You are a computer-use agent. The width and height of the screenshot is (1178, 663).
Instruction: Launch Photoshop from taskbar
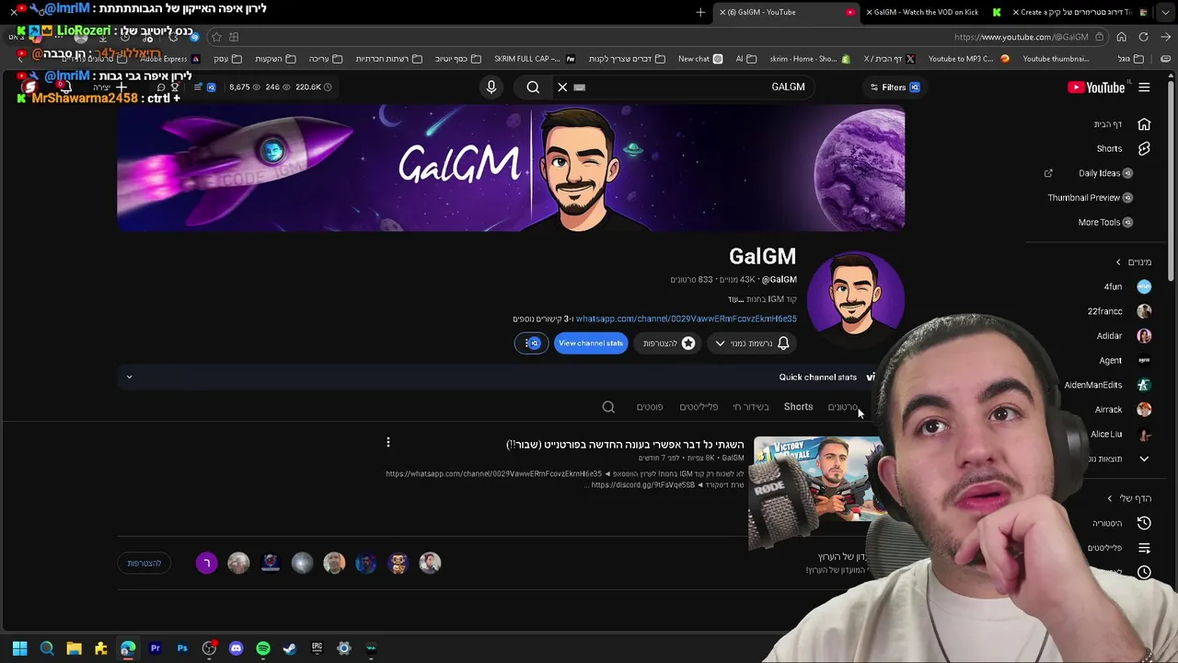pyautogui.click(x=182, y=648)
